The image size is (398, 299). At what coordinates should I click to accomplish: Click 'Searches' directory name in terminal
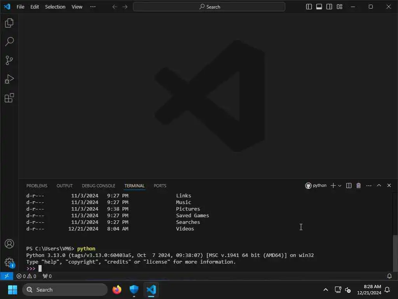tap(188, 222)
